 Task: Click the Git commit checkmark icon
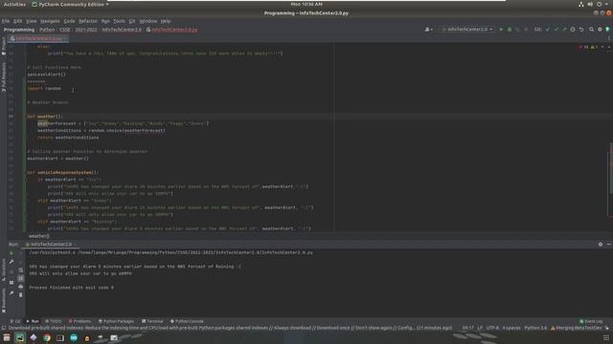tap(556, 30)
